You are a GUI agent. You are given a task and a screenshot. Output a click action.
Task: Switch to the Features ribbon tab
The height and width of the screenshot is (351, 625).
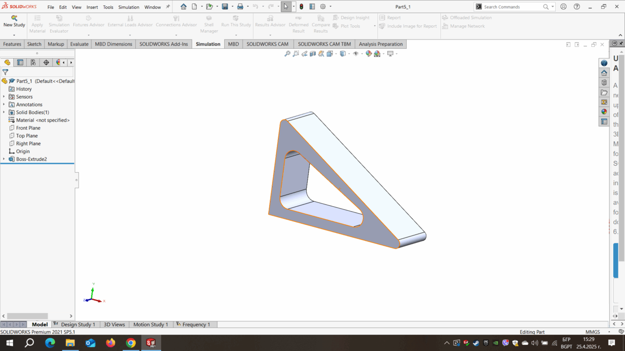[x=12, y=44]
